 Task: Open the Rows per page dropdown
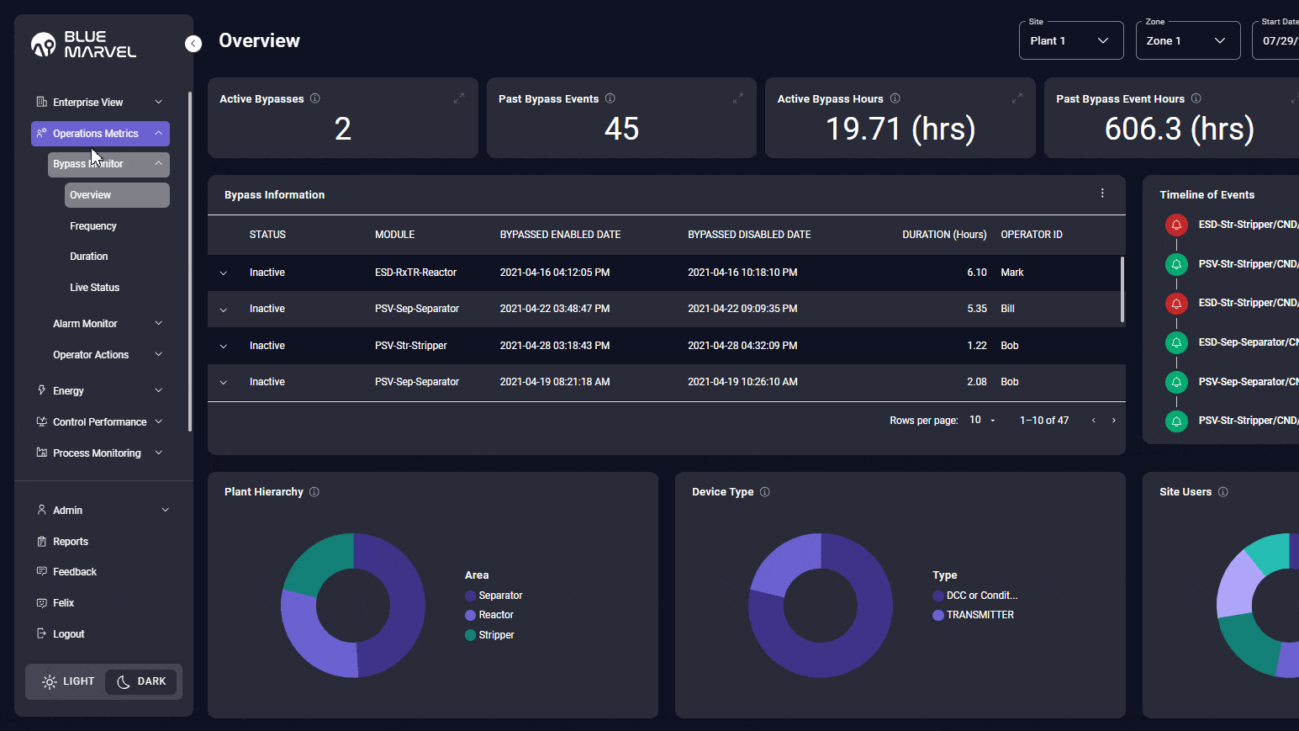coord(980,420)
